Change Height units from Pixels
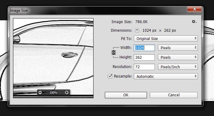This screenshot has width=214, height=116. pyautogui.click(x=178, y=57)
